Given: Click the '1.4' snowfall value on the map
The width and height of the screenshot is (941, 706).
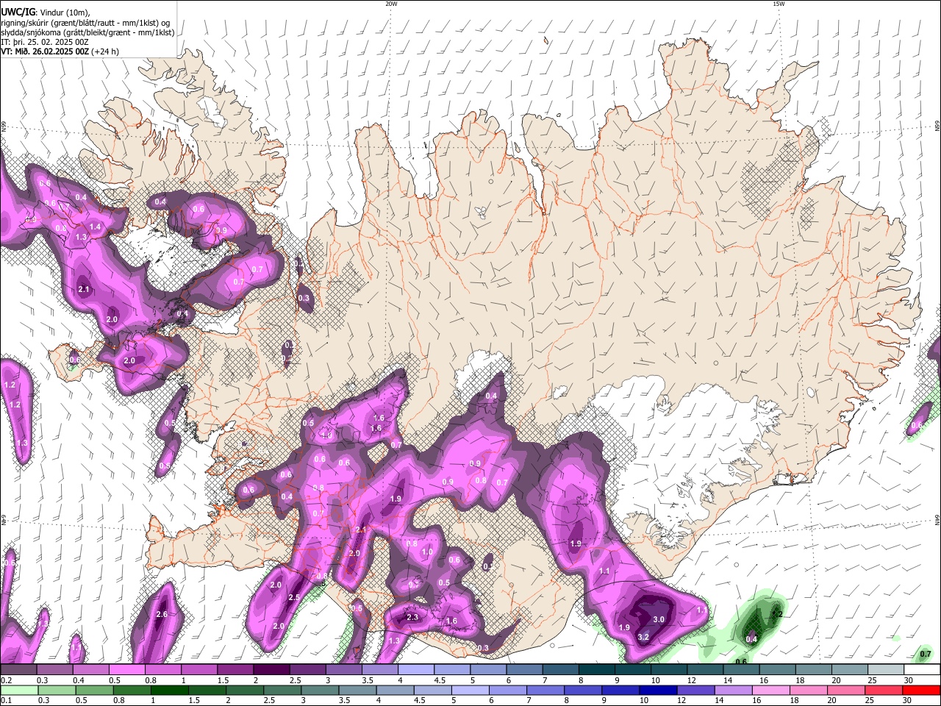Looking at the screenshot, I should coord(95,227).
